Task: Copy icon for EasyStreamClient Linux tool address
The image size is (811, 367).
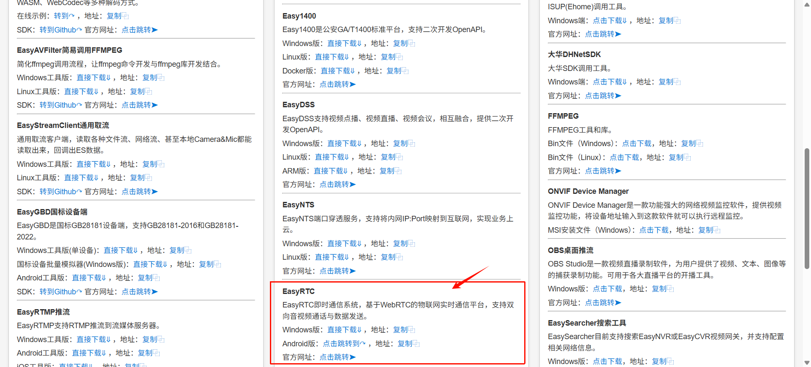Action: (x=148, y=178)
